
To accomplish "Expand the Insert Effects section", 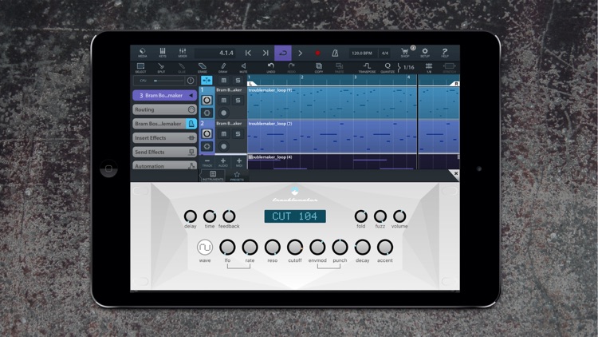I will click(x=164, y=138).
